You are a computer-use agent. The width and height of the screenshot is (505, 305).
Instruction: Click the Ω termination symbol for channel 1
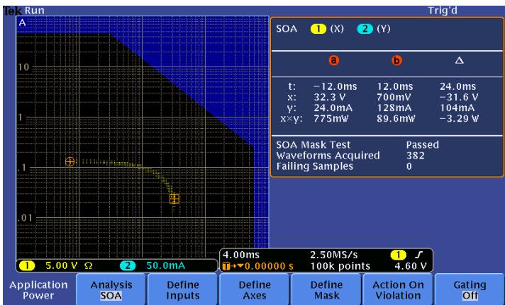pos(88,266)
